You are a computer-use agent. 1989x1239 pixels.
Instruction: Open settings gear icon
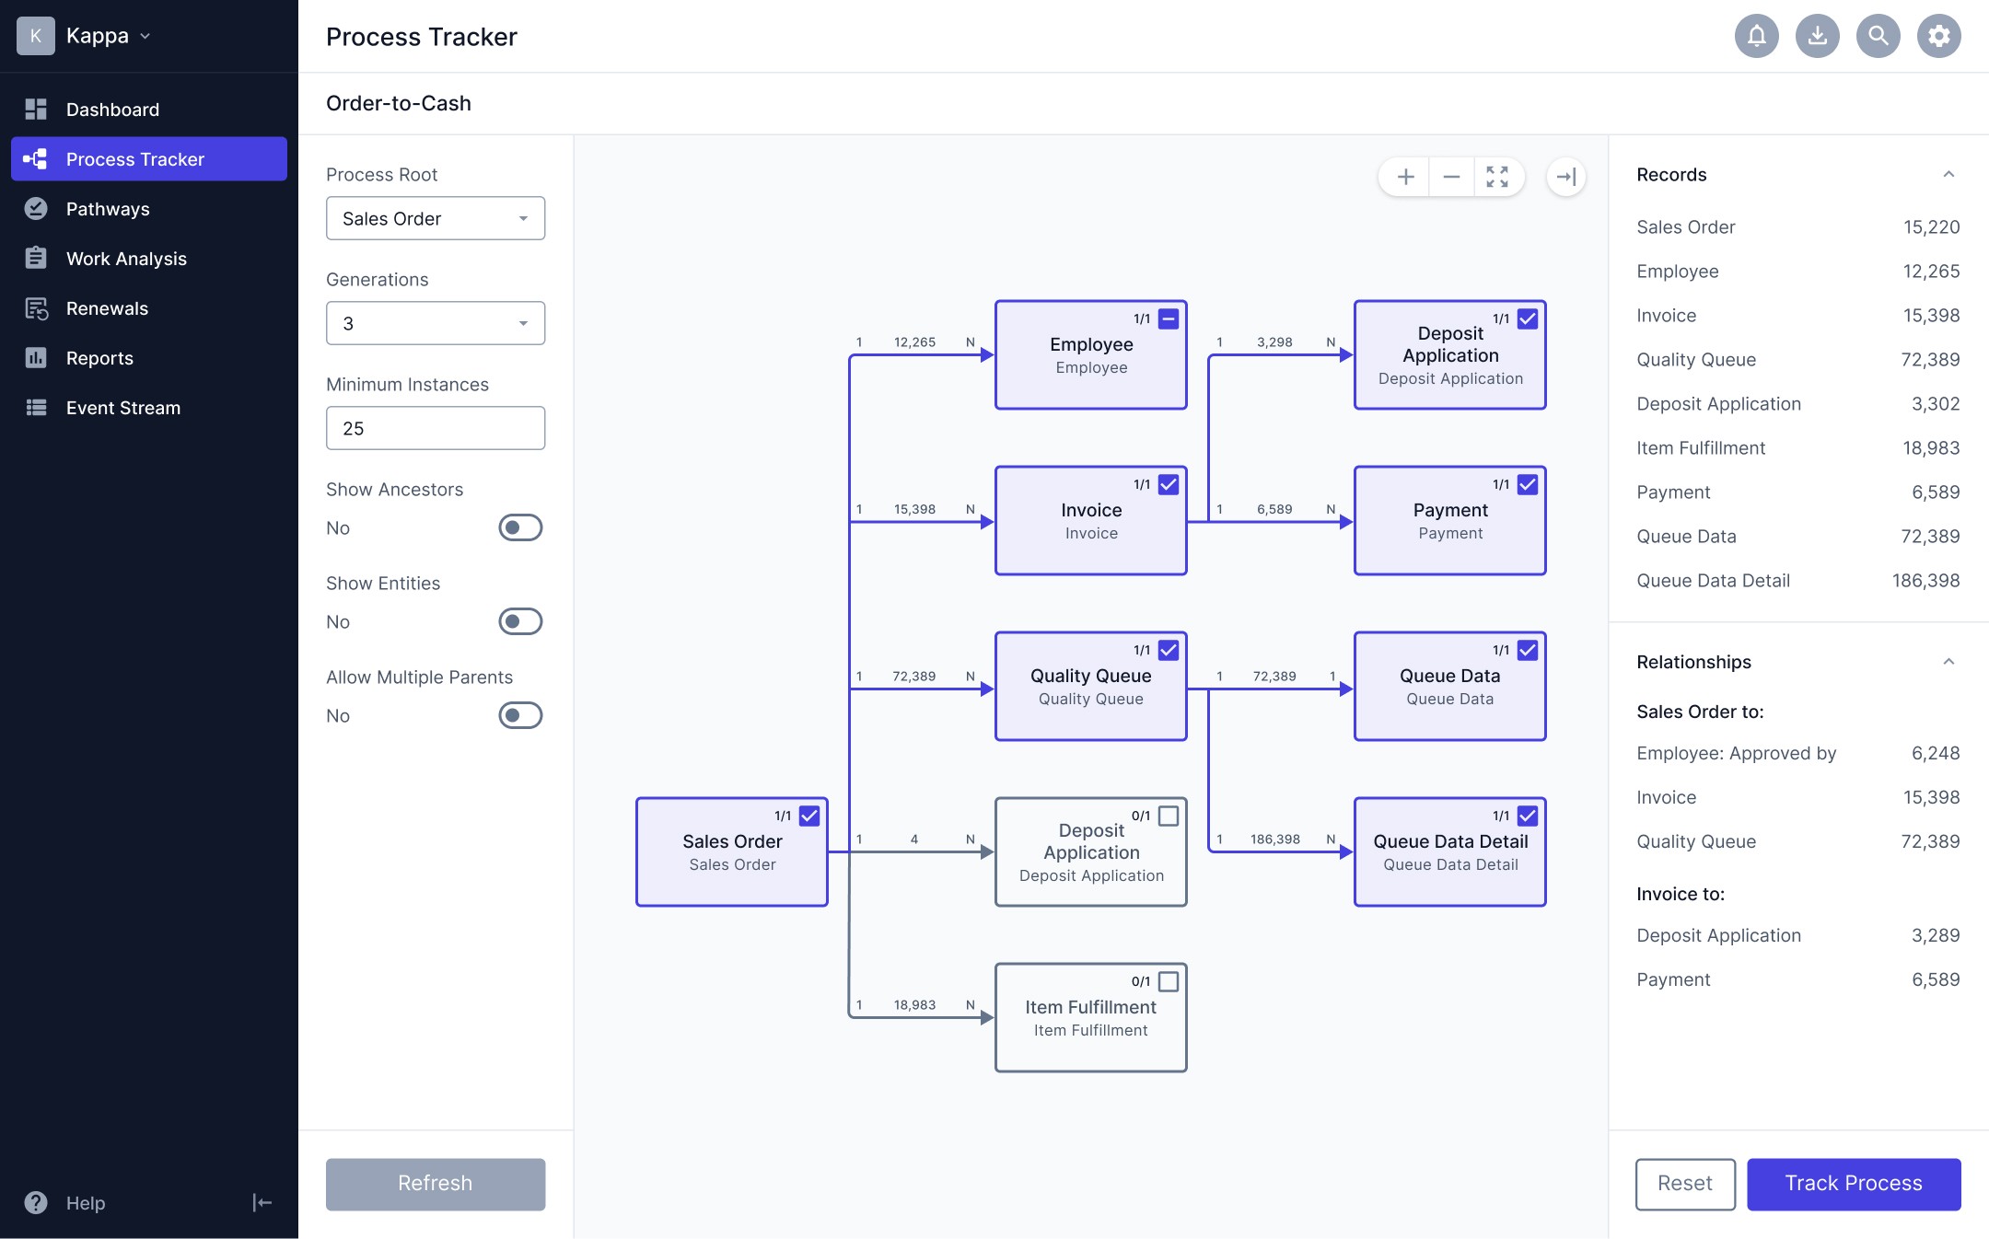tap(1938, 36)
